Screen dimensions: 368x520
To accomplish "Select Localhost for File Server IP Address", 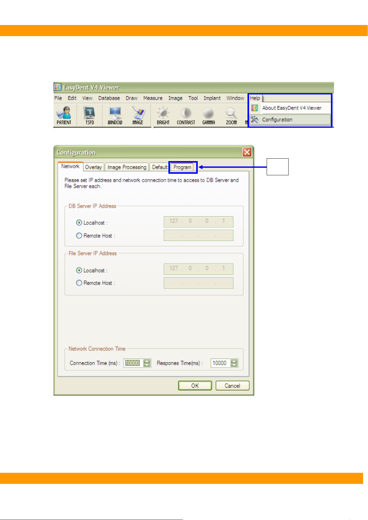I will coord(79,270).
